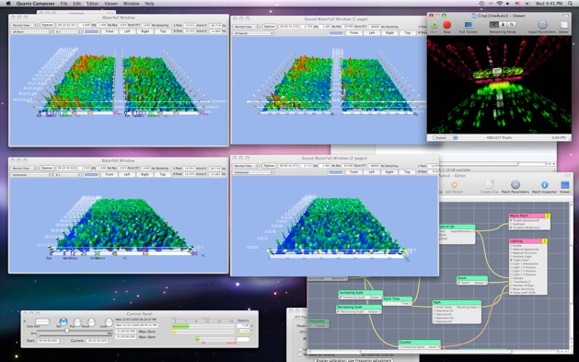
Task: Open the Editor menu in menu bar
Action: (x=92, y=4)
